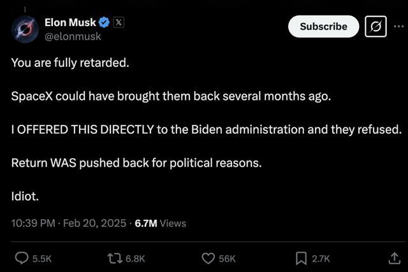The image size is (408, 272).
Task: Click the share upload arrow icon
Action: [x=394, y=258]
